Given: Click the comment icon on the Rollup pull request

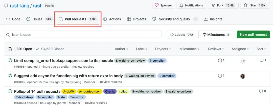Looking at the screenshot, I should (x=261, y=91).
